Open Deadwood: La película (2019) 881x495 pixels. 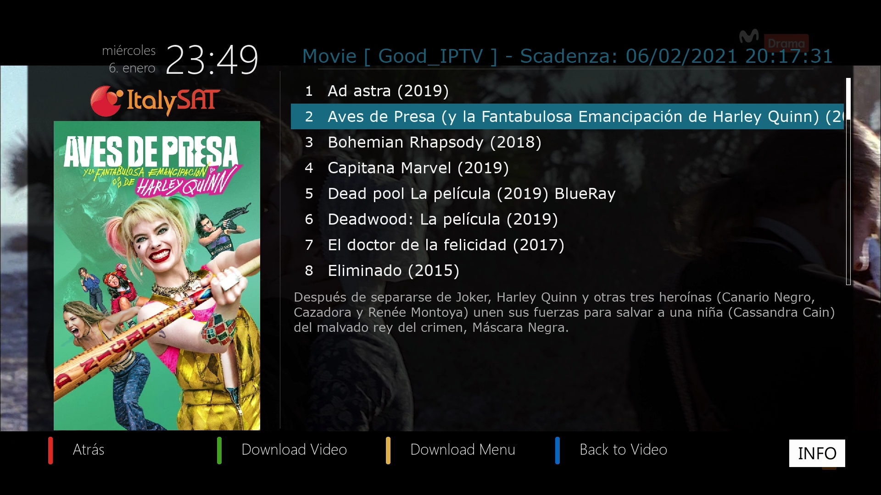567,219
